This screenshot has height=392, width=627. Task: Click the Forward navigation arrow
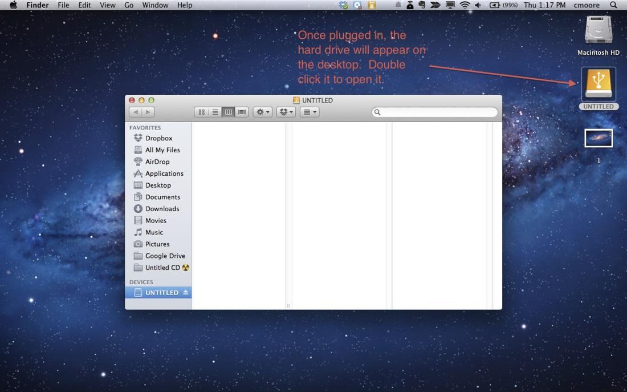click(x=148, y=112)
